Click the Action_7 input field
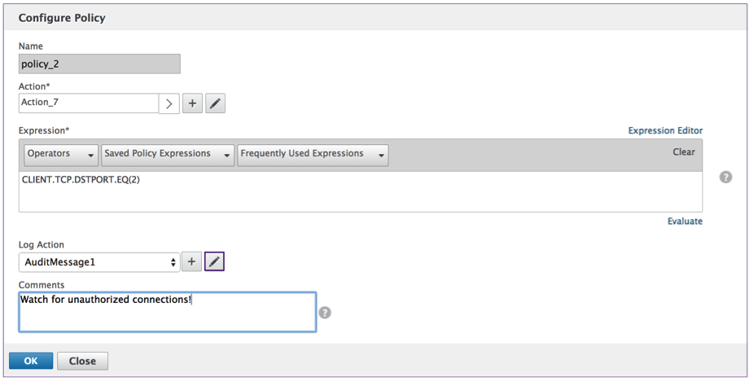 [88, 103]
